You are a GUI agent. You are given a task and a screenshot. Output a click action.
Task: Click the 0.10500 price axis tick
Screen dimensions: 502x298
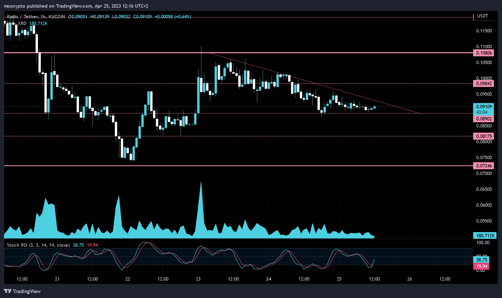click(x=484, y=62)
